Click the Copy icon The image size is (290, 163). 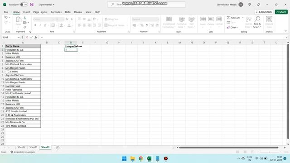click(x=24, y=23)
